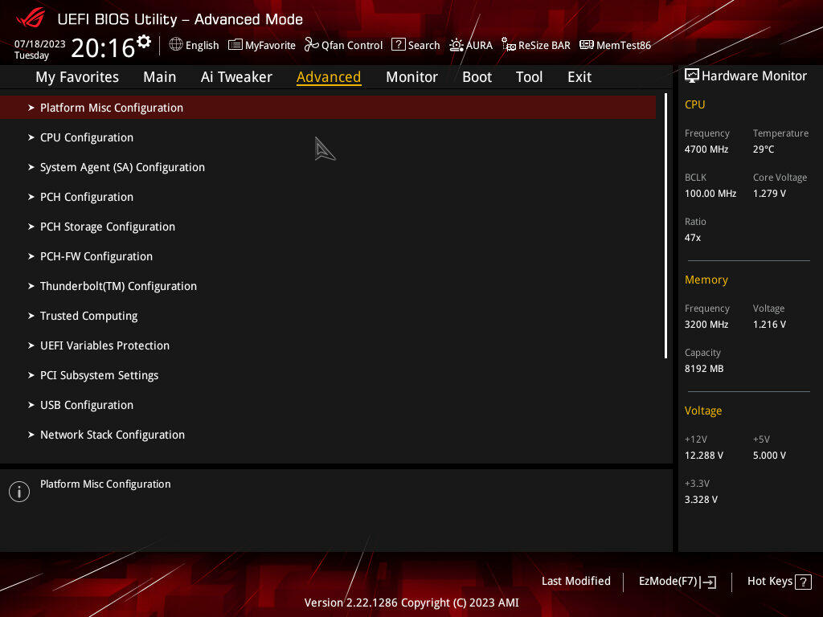Image resolution: width=823 pixels, height=617 pixels.
Task: Click the settings gear icon next to the clock
Action: click(x=144, y=42)
